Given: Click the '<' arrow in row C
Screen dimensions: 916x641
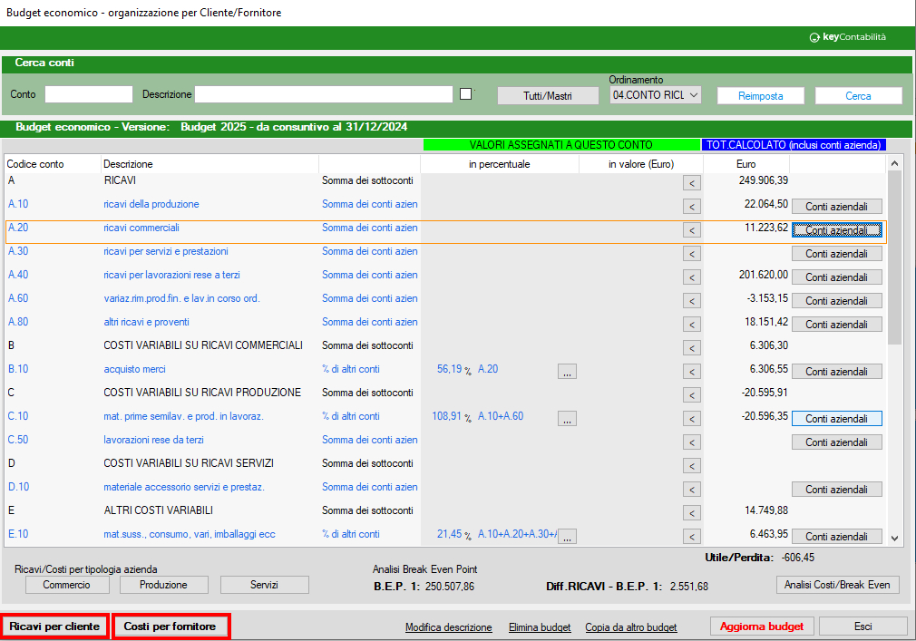Looking at the screenshot, I should (692, 395).
